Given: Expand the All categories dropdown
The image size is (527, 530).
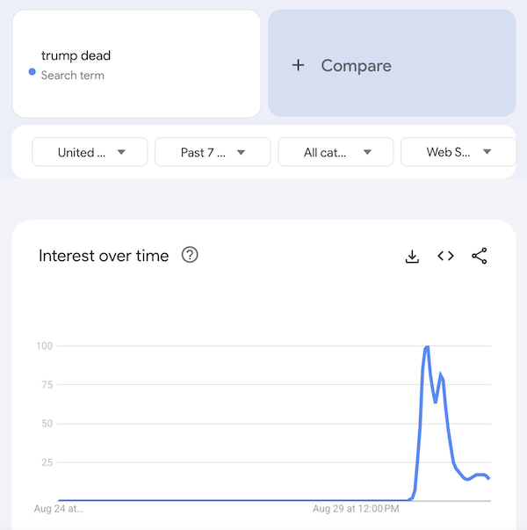Looking at the screenshot, I should [336, 152].
